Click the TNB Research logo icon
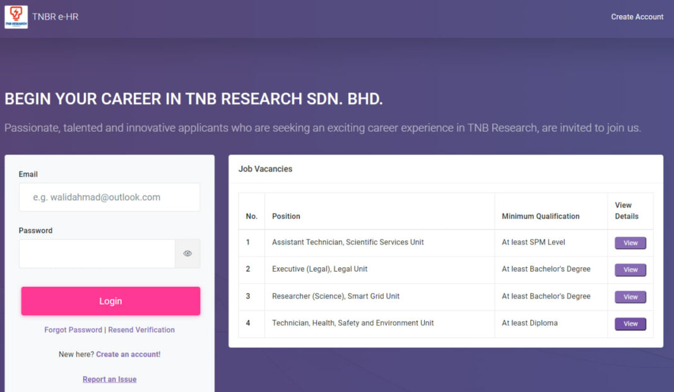This screenshot has height=392, width=674. pos(16,16)
